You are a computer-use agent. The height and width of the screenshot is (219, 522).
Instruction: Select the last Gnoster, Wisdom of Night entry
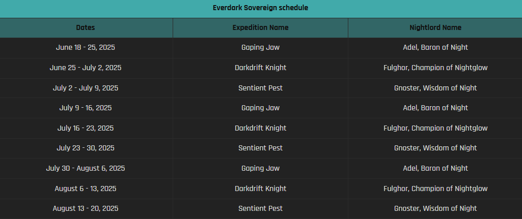(x=435, y=209)
